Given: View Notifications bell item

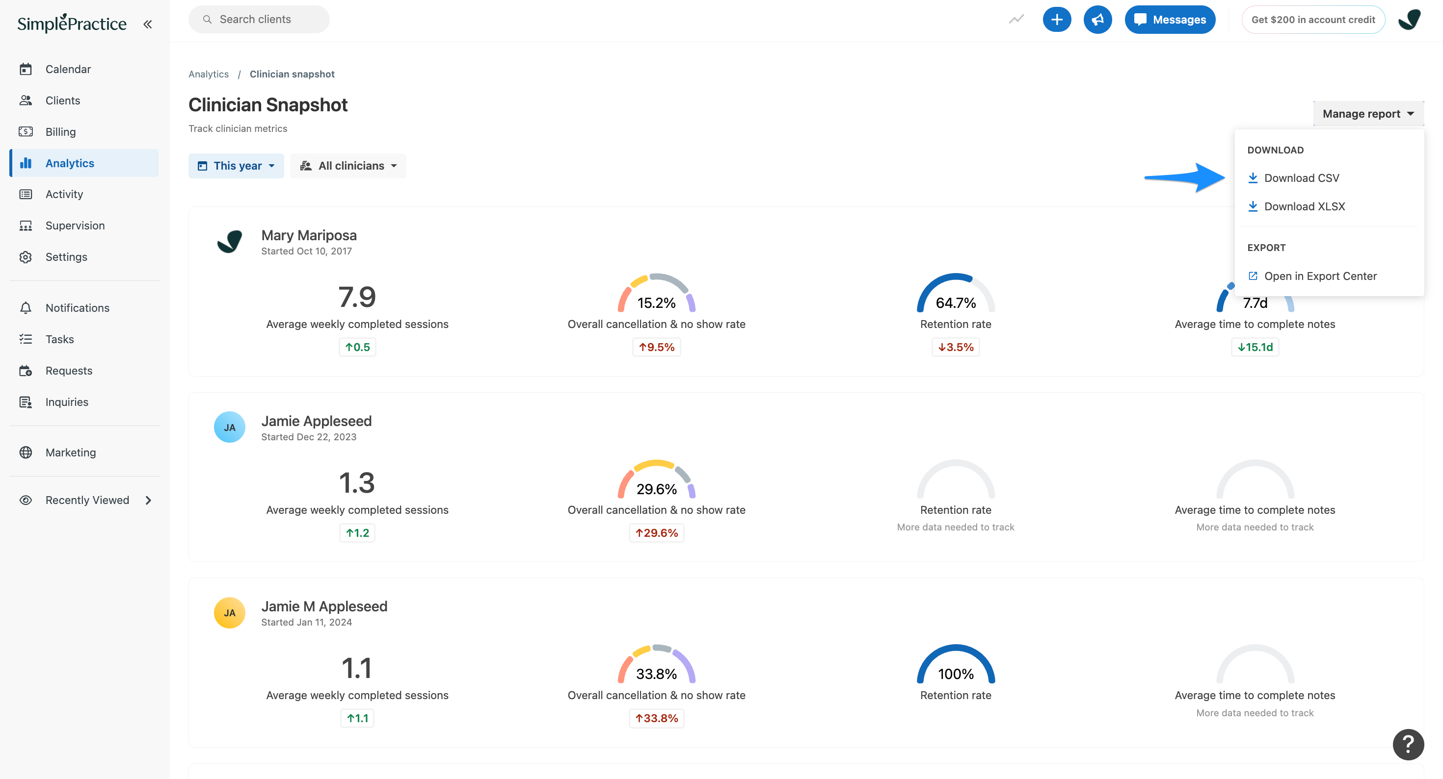Looking at the screenshot, I should (84, 308).
